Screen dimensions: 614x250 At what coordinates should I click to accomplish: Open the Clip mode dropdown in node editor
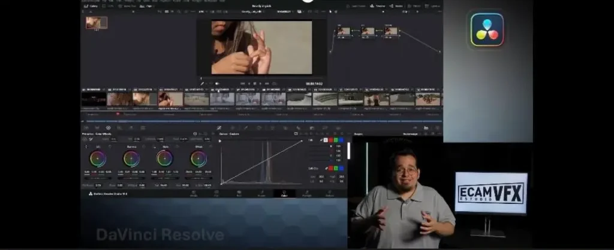click(x=407, y=11)
